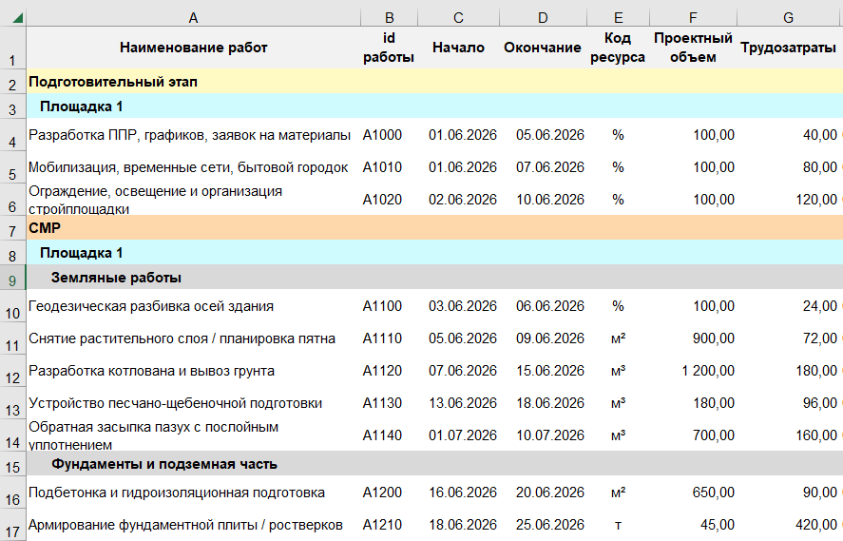Screen dimensions: 843x541
Task: Select column C header
Action: (x=458, y=18)
